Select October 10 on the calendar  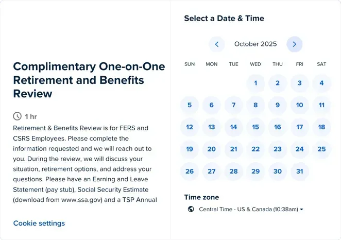click(300, 105)
